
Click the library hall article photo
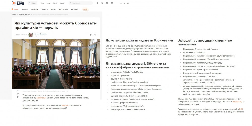56,64
